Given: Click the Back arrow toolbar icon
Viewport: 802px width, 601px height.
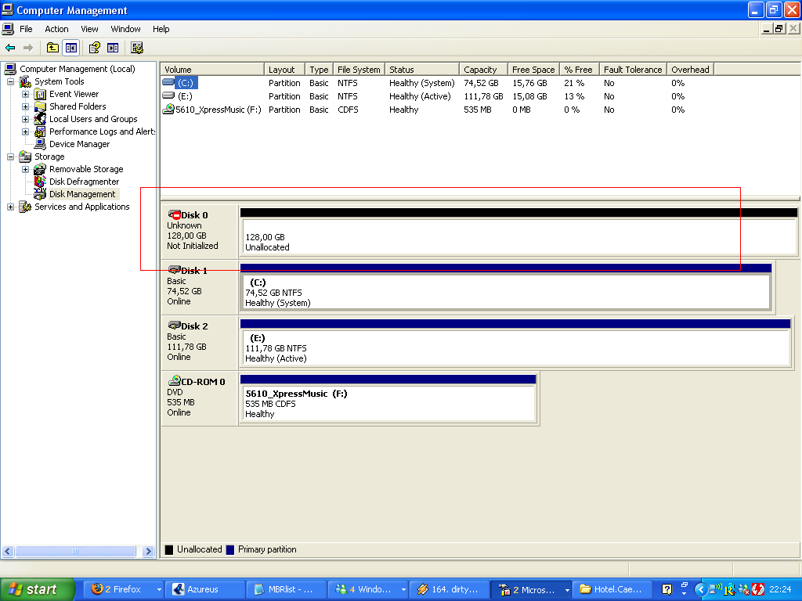Looking at the screenshot, I should click(10, 48).
